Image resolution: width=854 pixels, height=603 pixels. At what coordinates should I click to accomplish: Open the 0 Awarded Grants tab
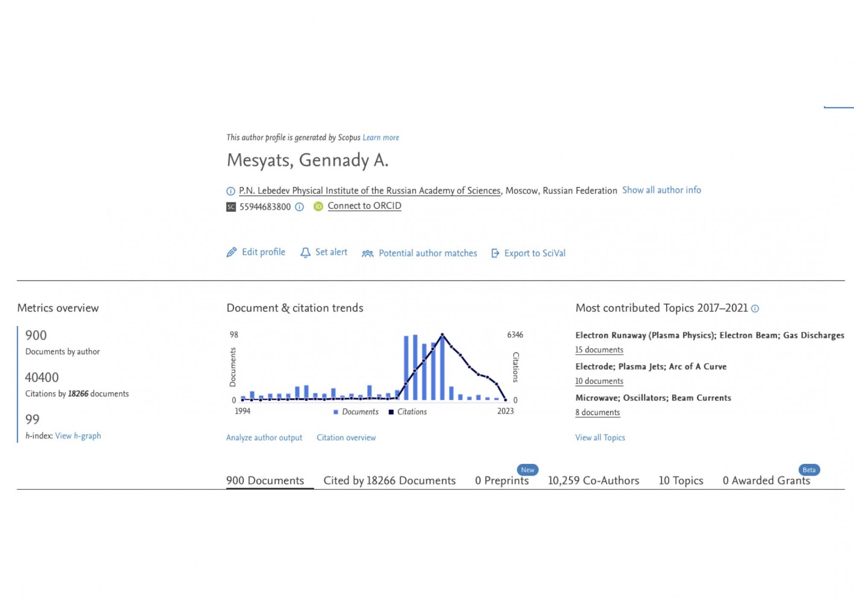click(766, 481)
